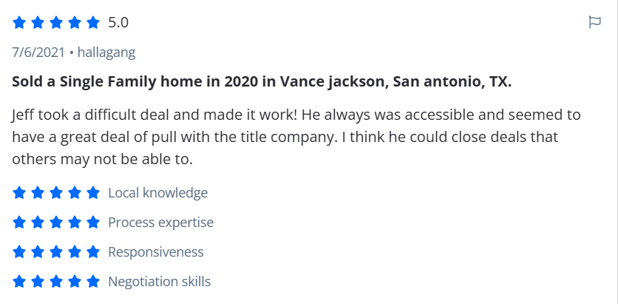Click the Sold a Single Family home heading
The width and height of the screenshot is (618, 304).
tap(262, 81)
